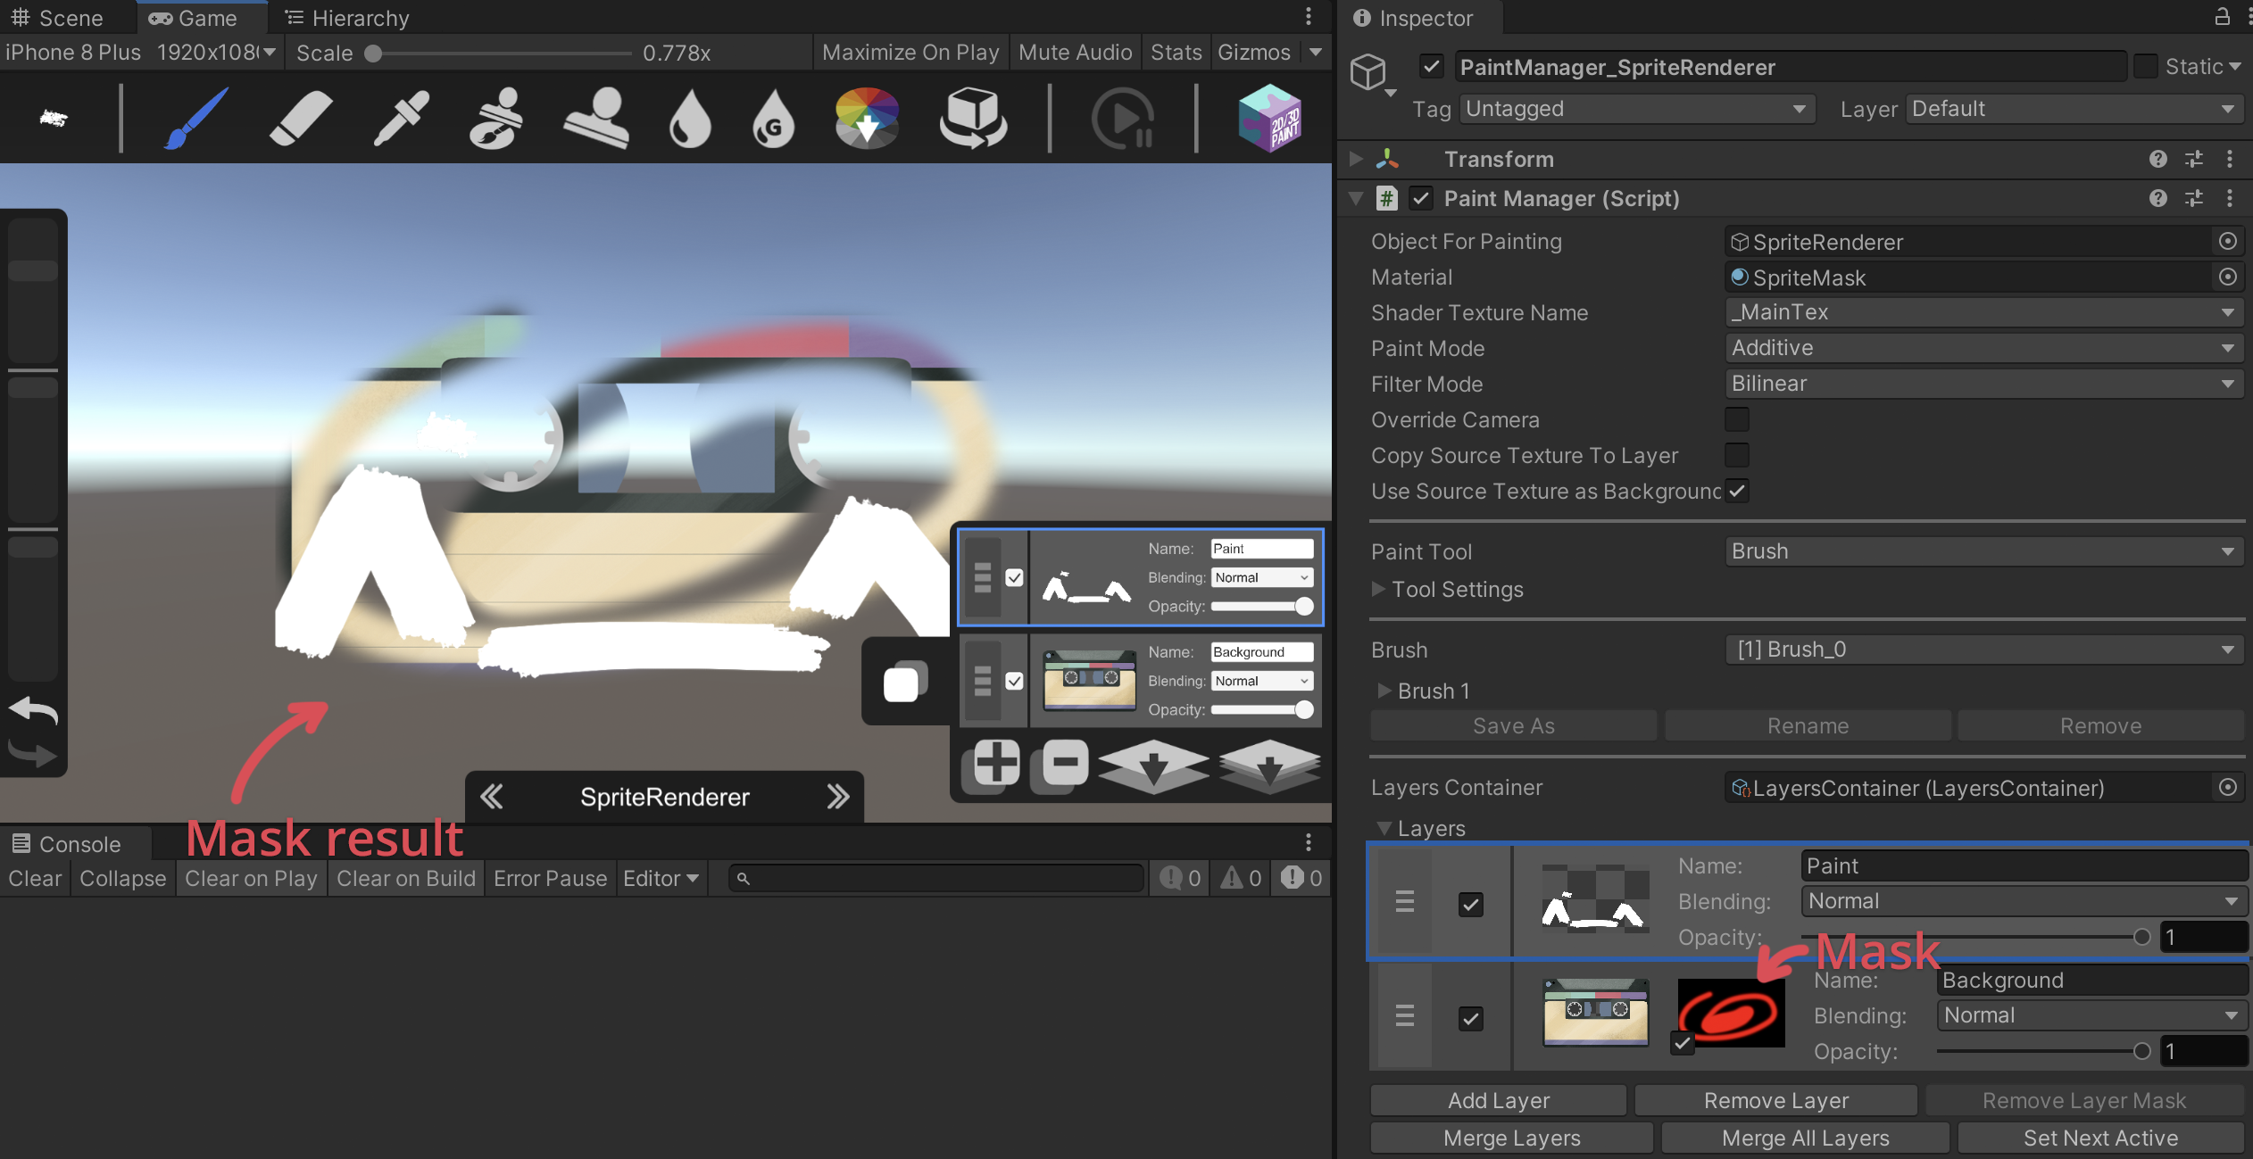Click the brush preview icon in toolbar
This screenshot has height=1159, width=2253.
(54, 118)
